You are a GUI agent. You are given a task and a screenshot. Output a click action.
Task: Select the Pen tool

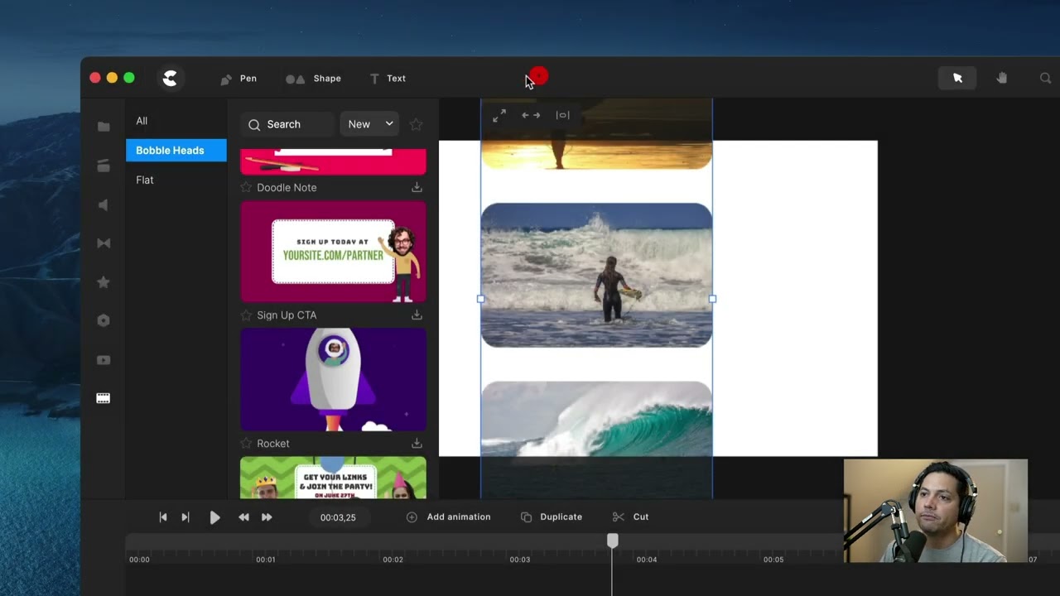tap(238, 79)
